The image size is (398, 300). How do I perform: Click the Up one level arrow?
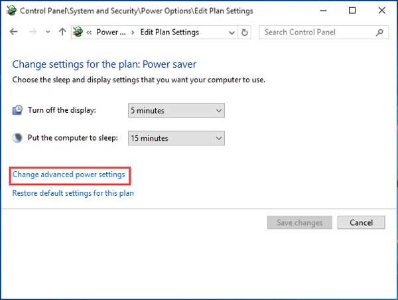point(62,32)
